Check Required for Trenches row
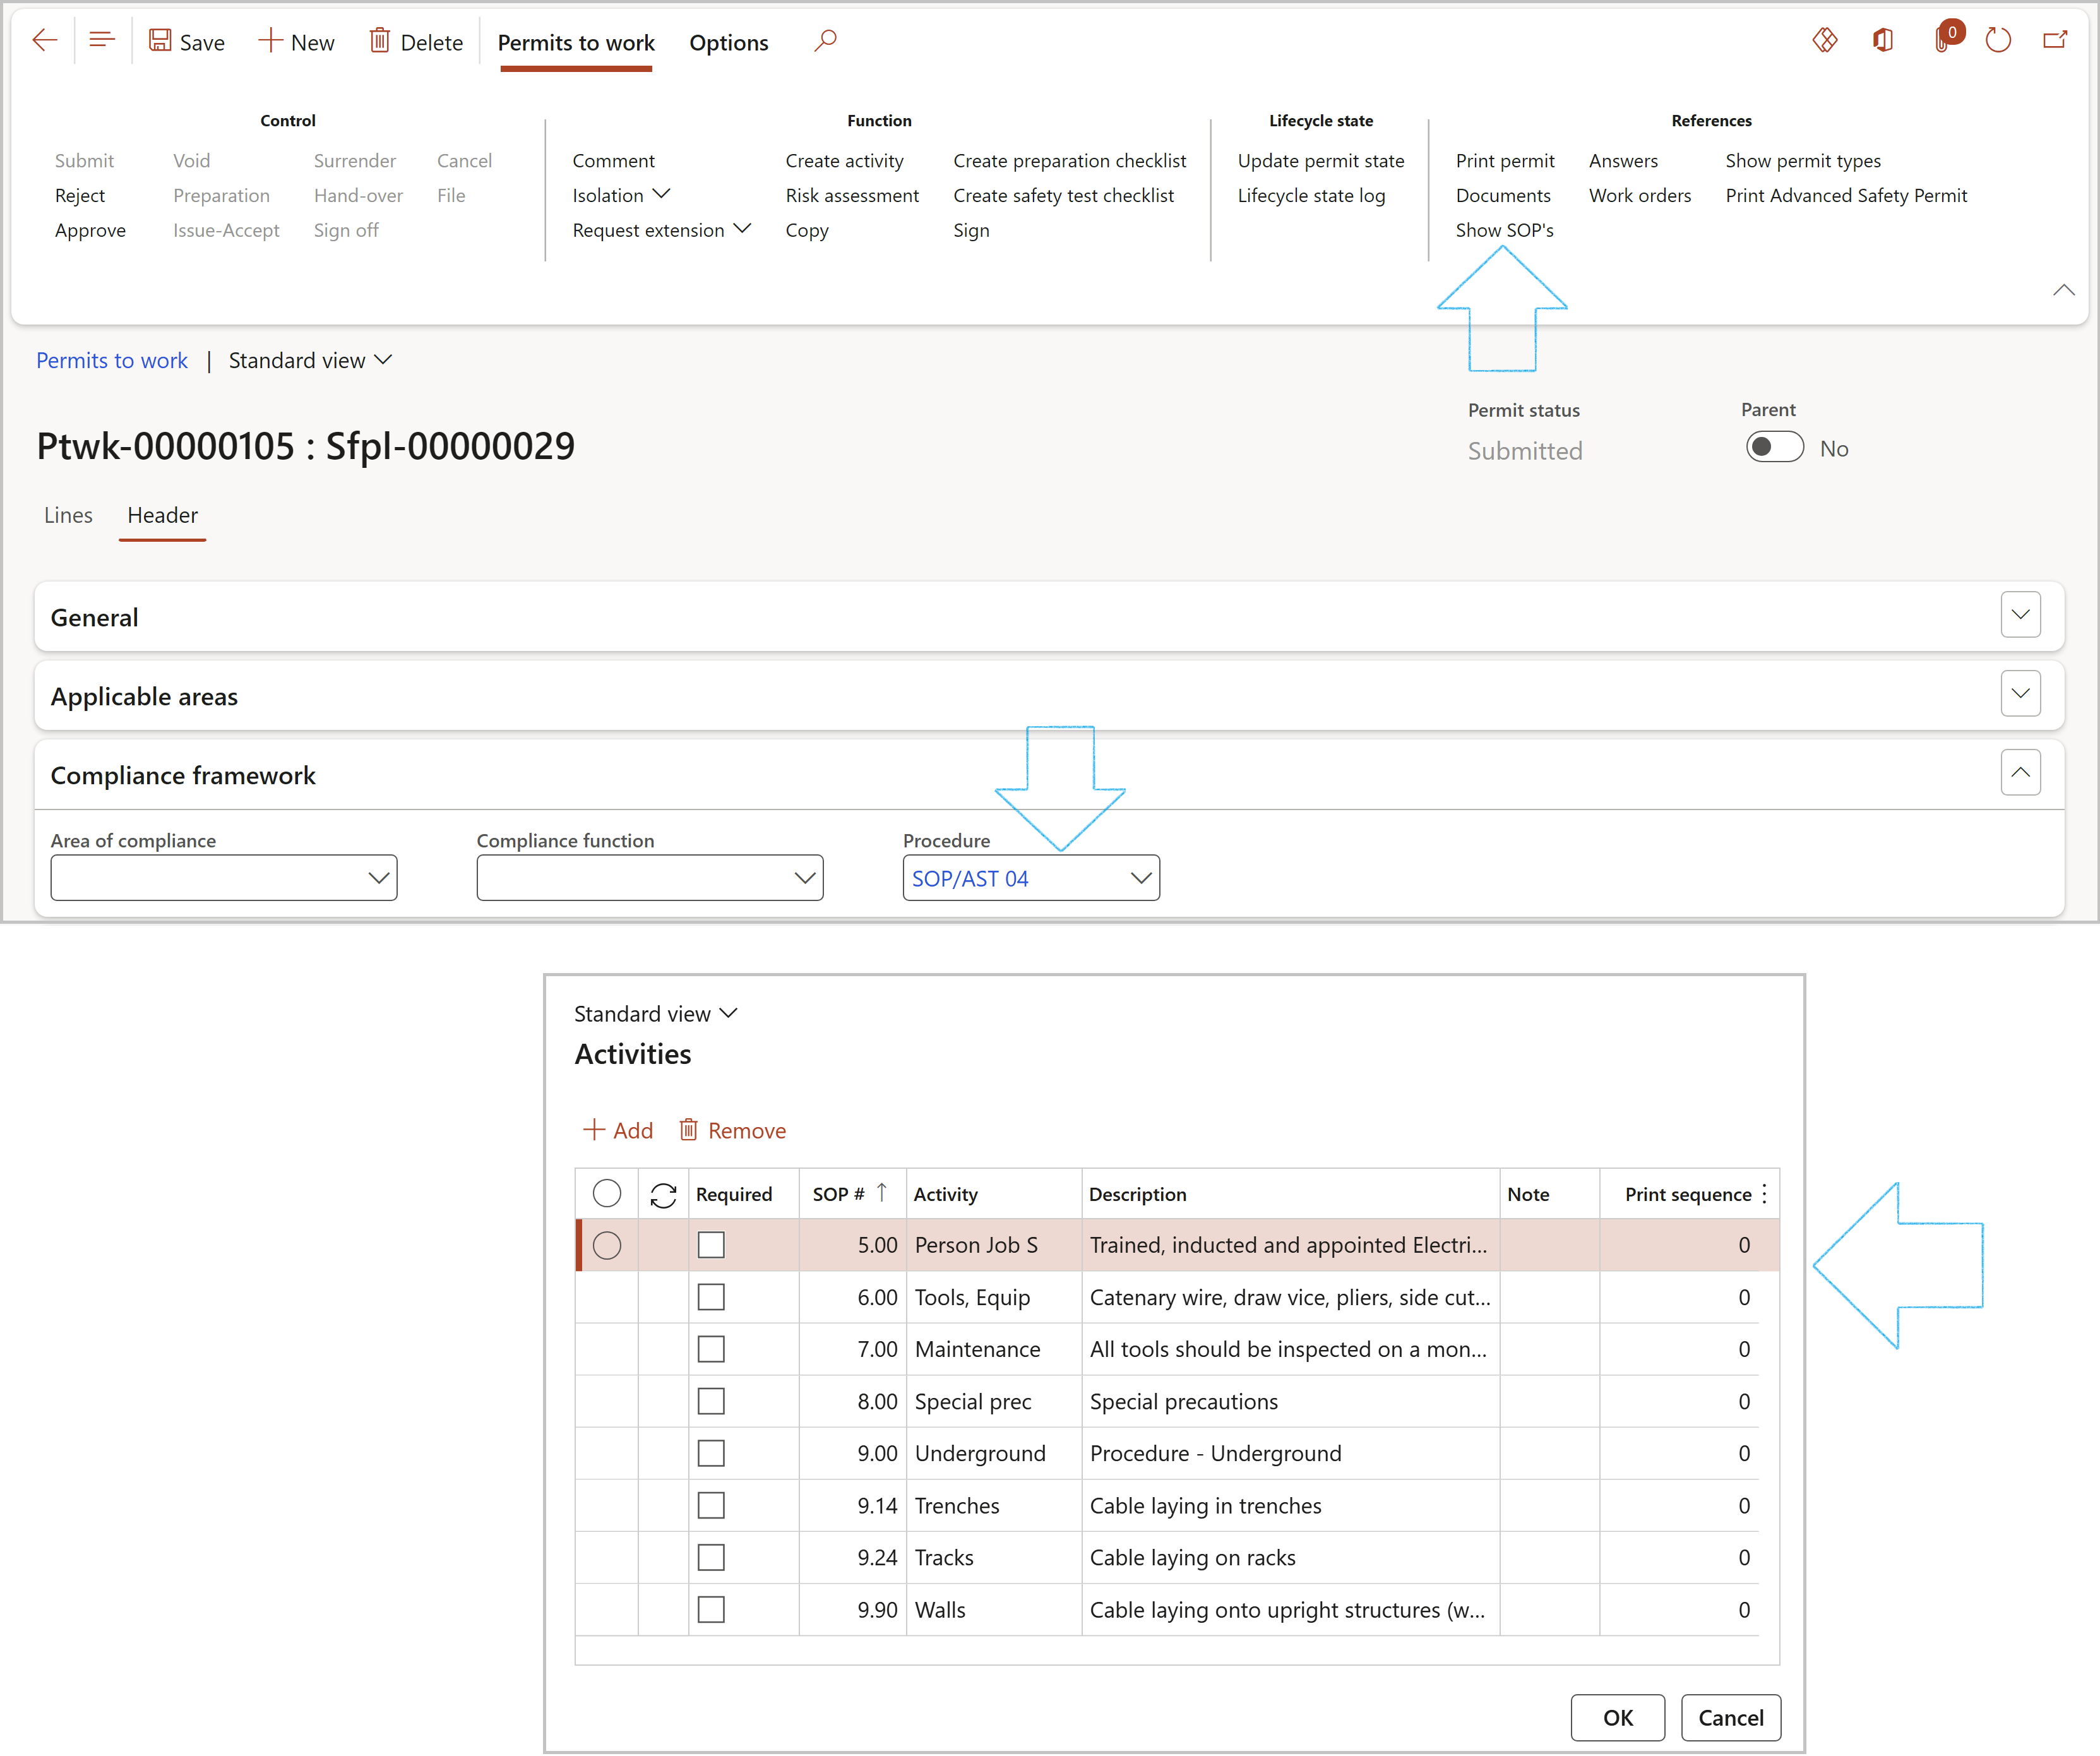 pyautogui.click(x=711, y=1506)
